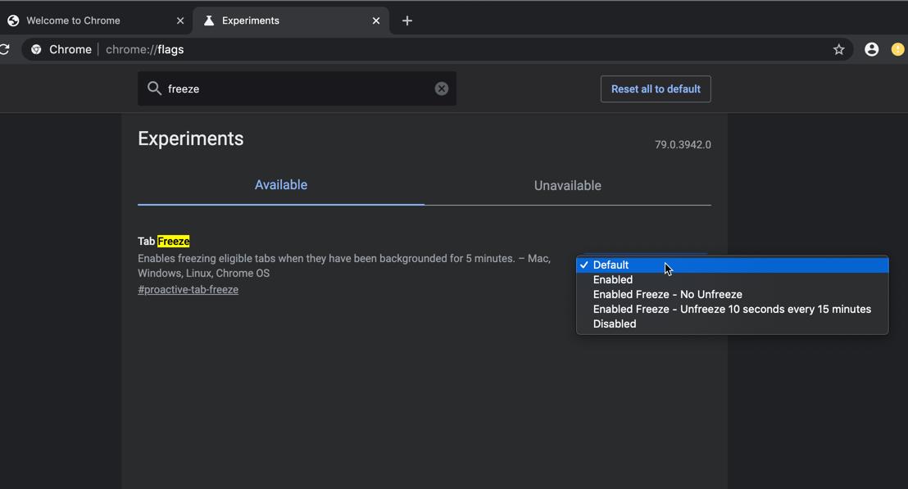Open the #proactive-tab-freeze link
This screenshot has width=908, height=489.
click(x=188, y=289)
